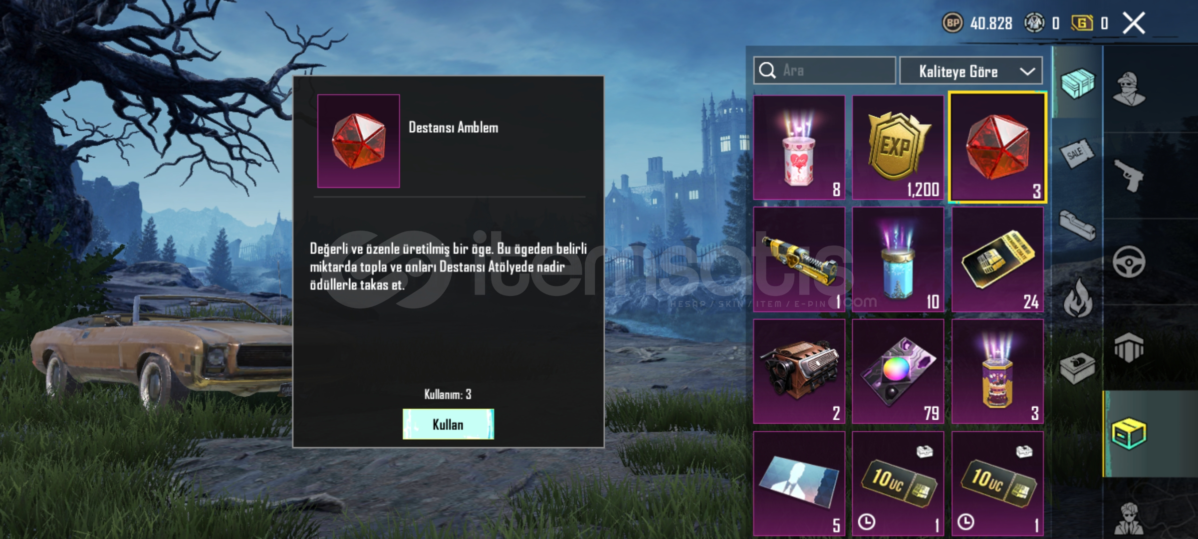Image resolution: width=1198 pixels, height=539 pixels.
Task: Click the BP currency balance icon
Action: (x=952, y=23)
